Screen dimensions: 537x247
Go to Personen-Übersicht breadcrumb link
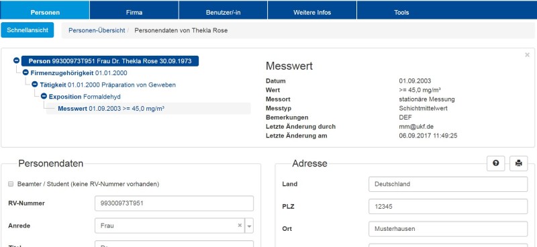(97, 30)
